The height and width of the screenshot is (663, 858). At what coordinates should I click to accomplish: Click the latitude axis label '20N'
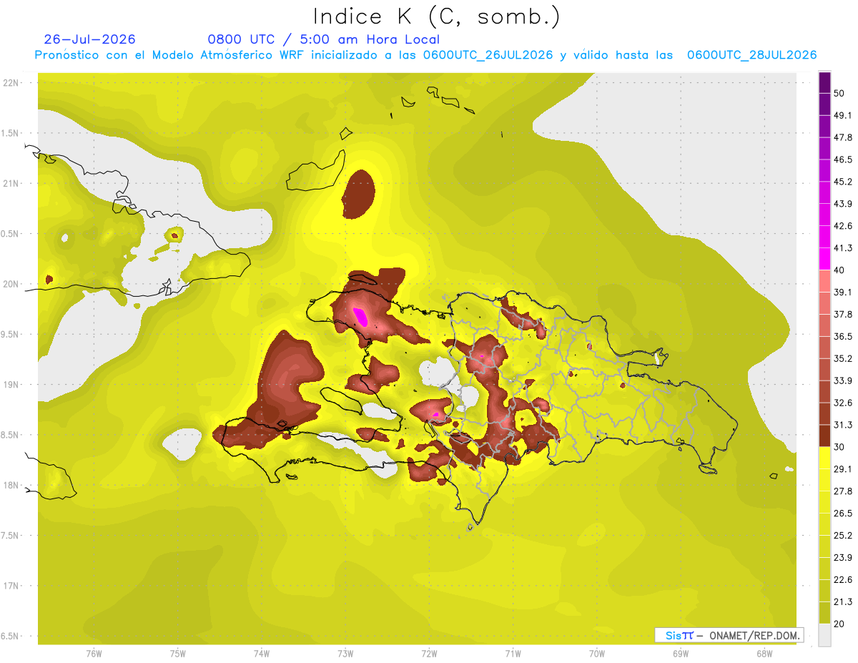(x=11, y=285)
